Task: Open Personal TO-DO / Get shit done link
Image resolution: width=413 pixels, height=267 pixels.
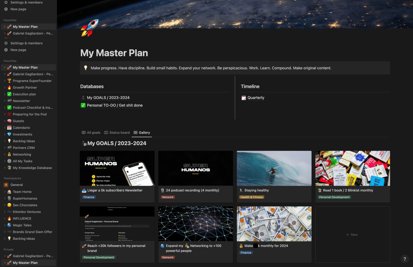Action: [x=115, y=105]
